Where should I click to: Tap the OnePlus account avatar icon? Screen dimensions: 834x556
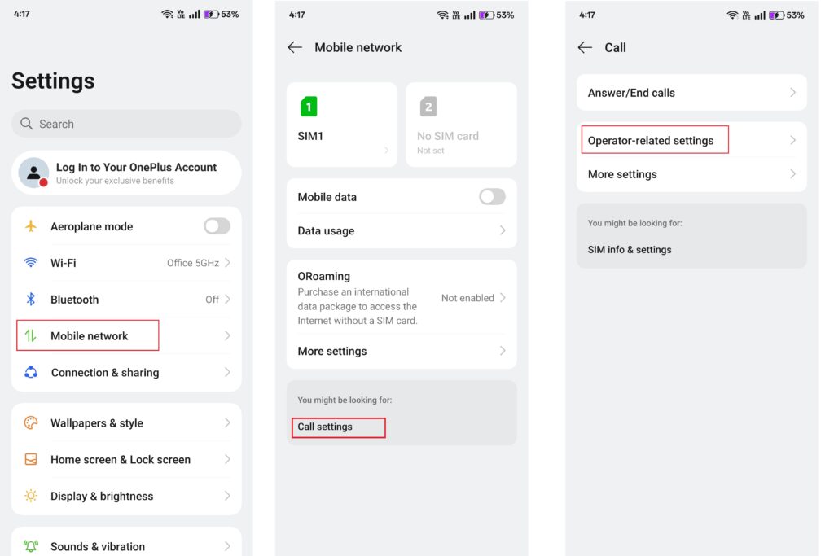point(34,173)
